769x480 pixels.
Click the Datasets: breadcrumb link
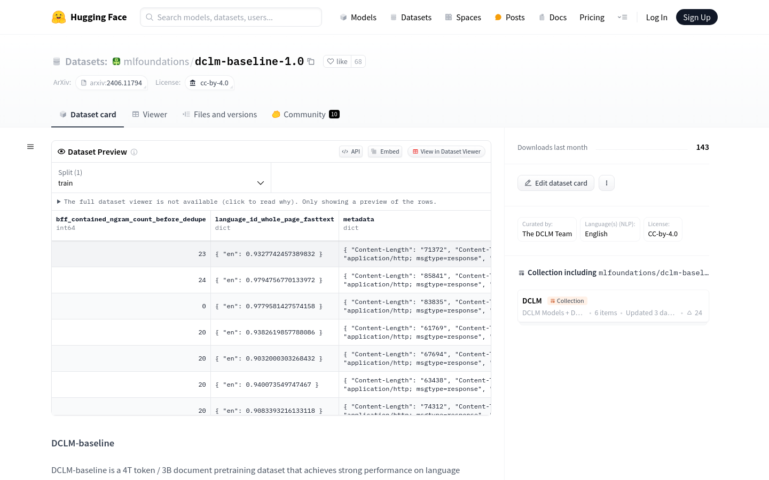click(86, 61)
